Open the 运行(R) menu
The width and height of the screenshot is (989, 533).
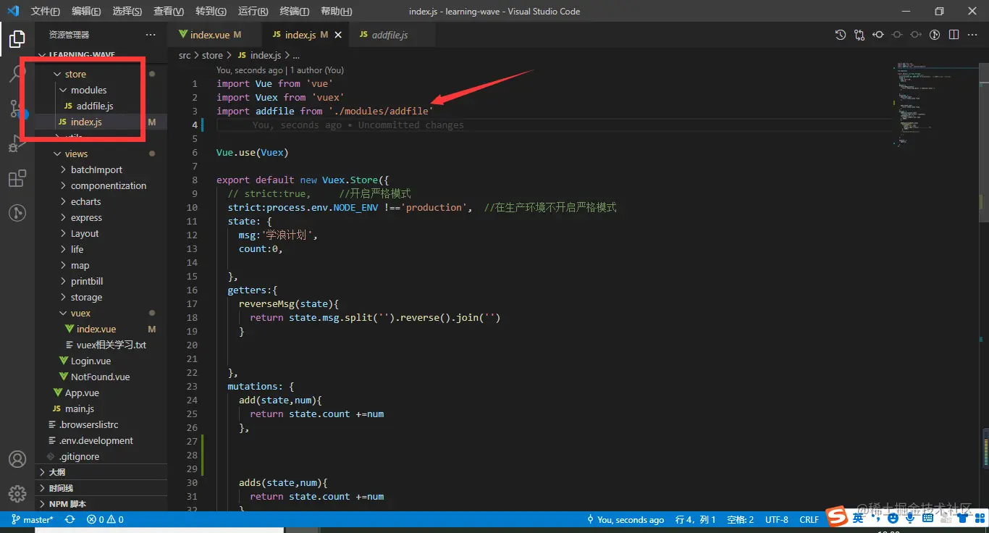253,11
